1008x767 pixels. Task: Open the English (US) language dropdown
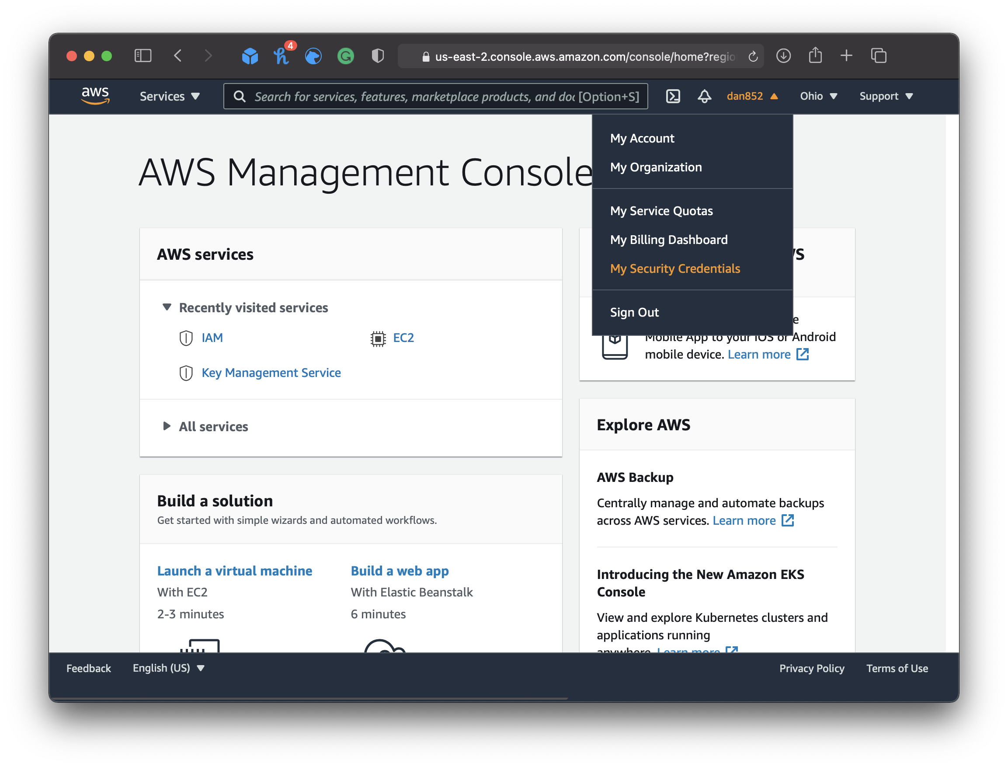coord(168,668)
